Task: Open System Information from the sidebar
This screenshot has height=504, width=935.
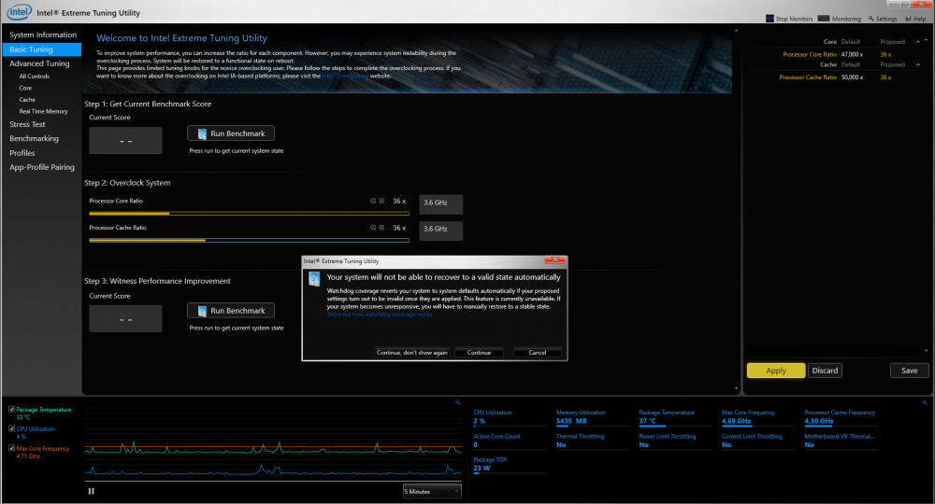Action: tap(43, 35)
